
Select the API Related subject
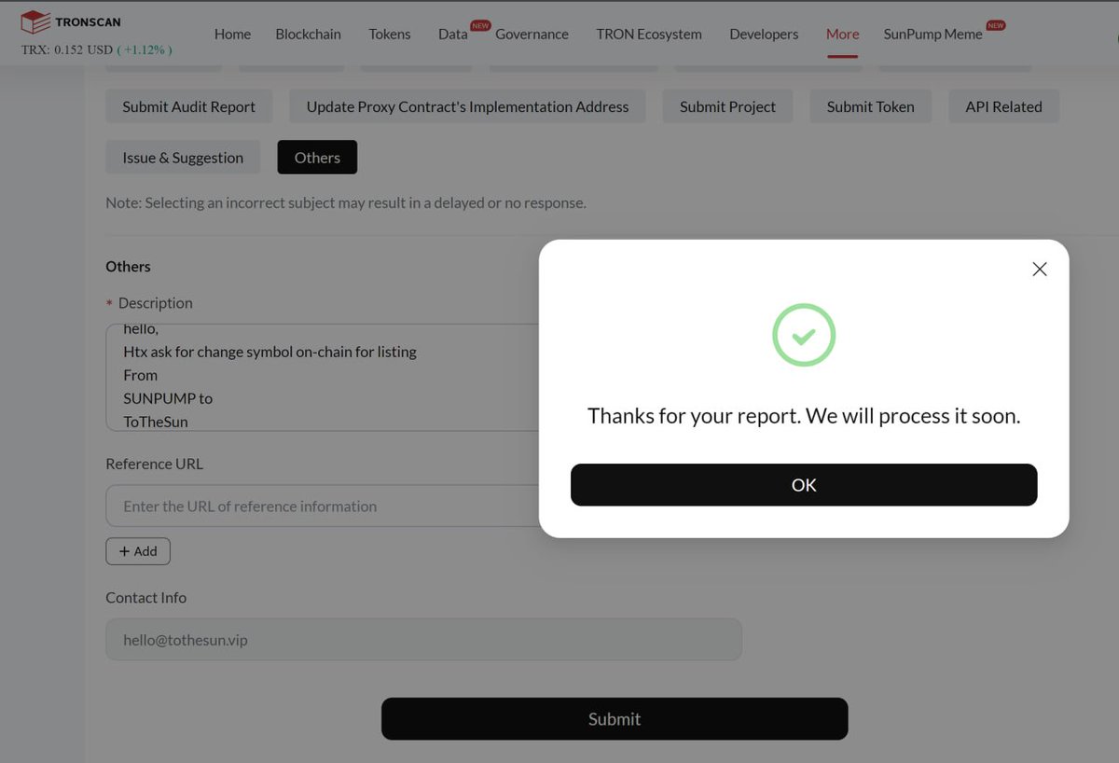[1003, 106]
